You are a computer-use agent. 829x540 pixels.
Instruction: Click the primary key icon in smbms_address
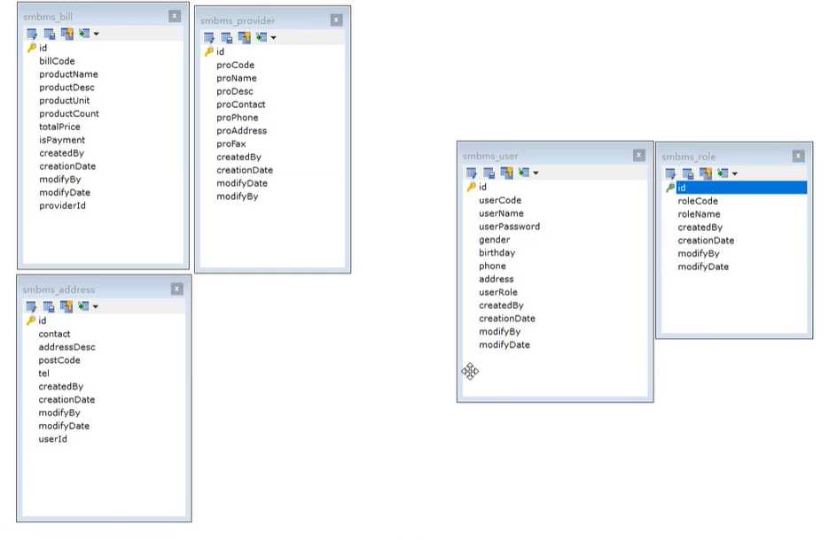coord(31,320)
